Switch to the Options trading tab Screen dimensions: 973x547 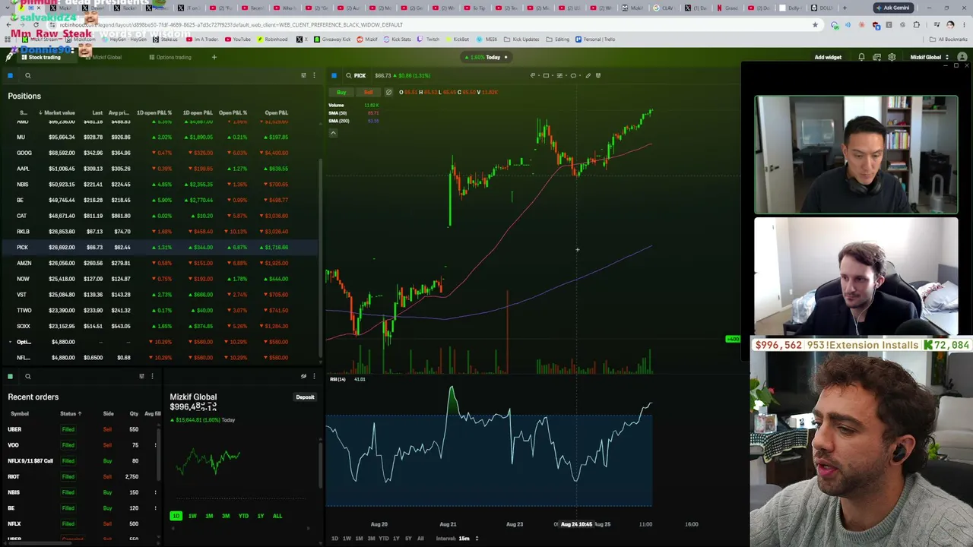(170, 57)
